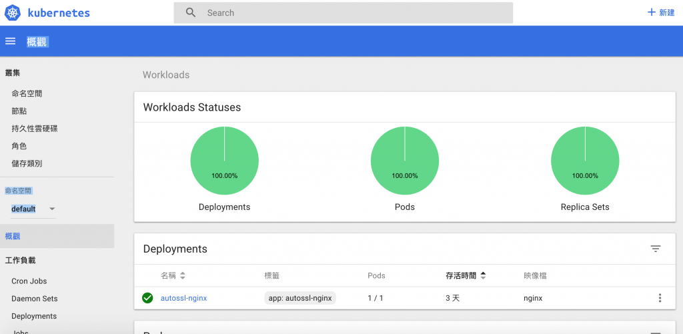The height and width of the screenshot is (334, 683).
Task: Open the hamburger navigation menu
Action: tap(11, 41)
